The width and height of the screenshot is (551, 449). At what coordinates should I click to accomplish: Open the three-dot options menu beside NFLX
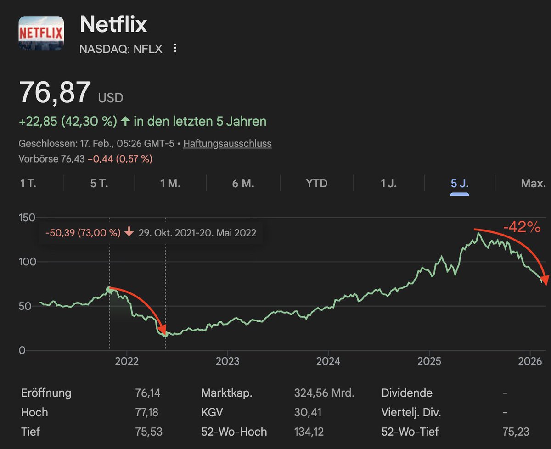coord(174,48)
